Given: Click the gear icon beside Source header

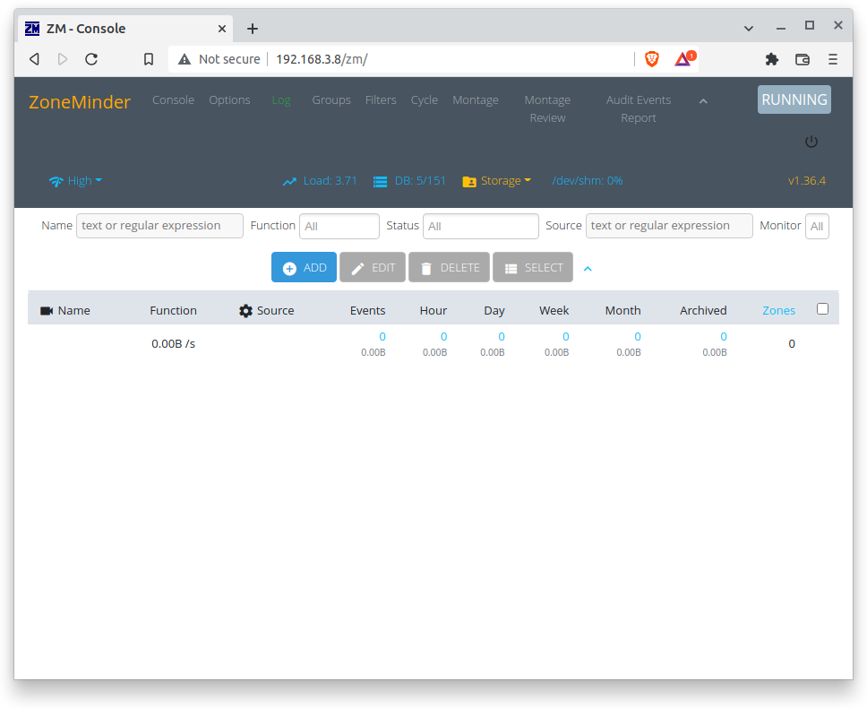Looking at the screenshot, I should pyautogui.click(x=245, y=311).
